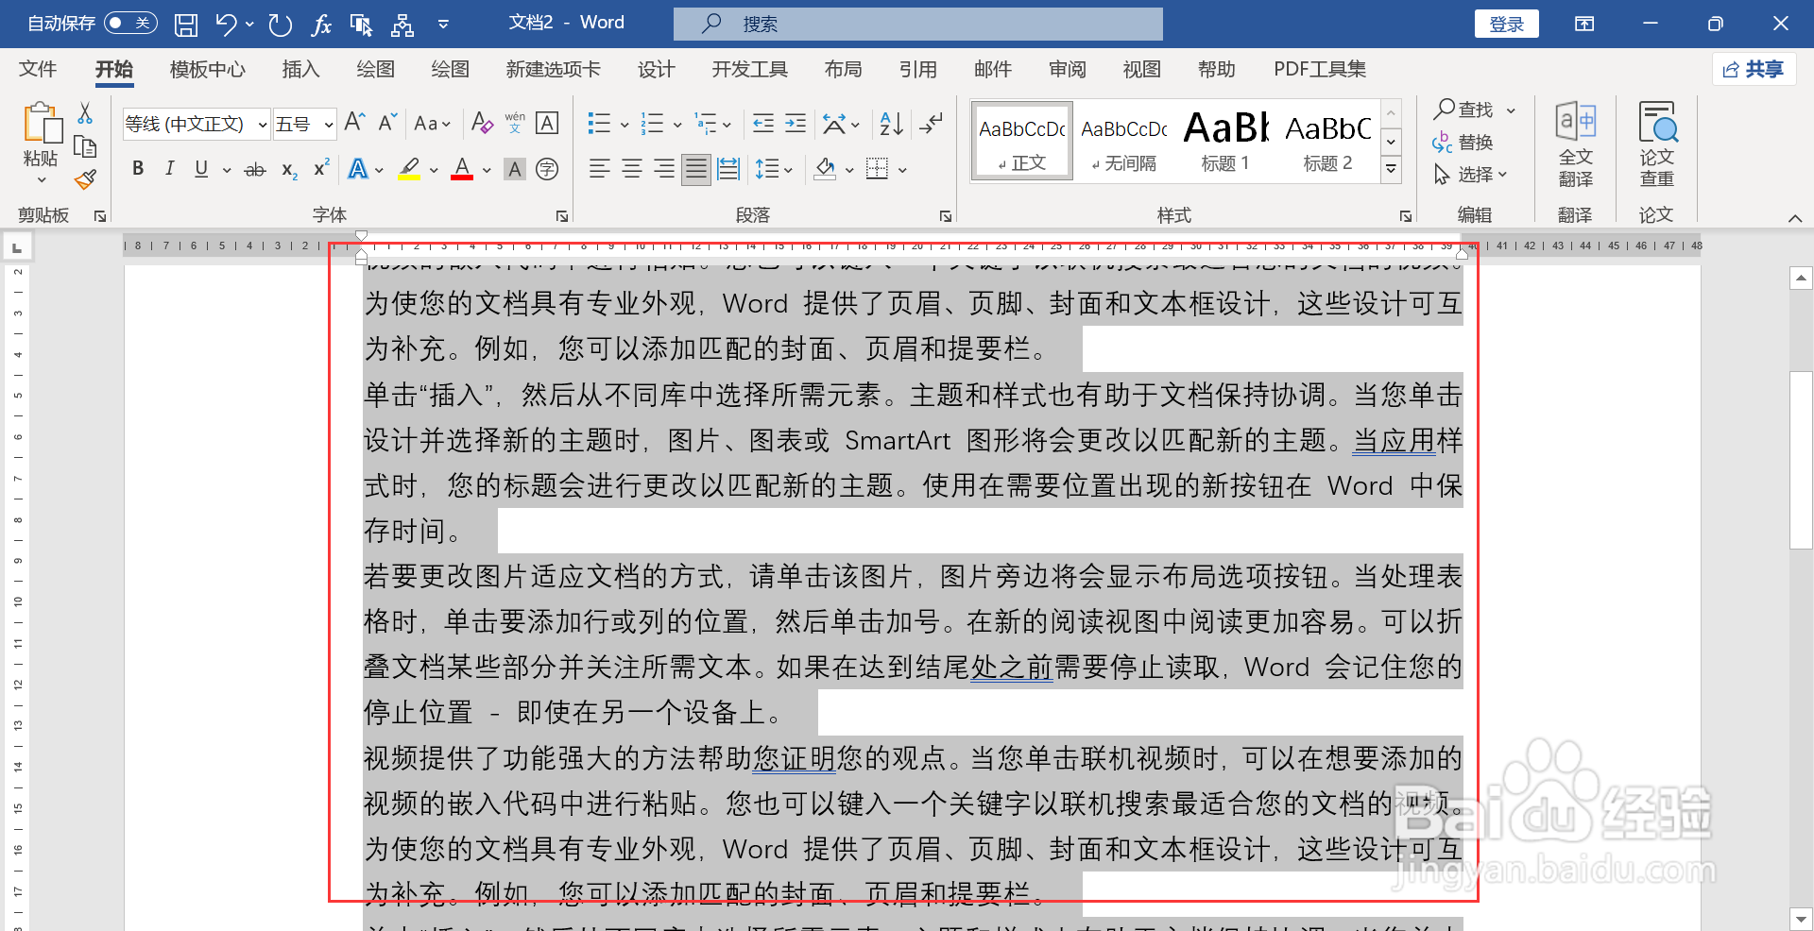Toggle Subscript x₂ formatting
Image resolution: width=1814 pixels, height=931 pixels.
tap(289, 170)
